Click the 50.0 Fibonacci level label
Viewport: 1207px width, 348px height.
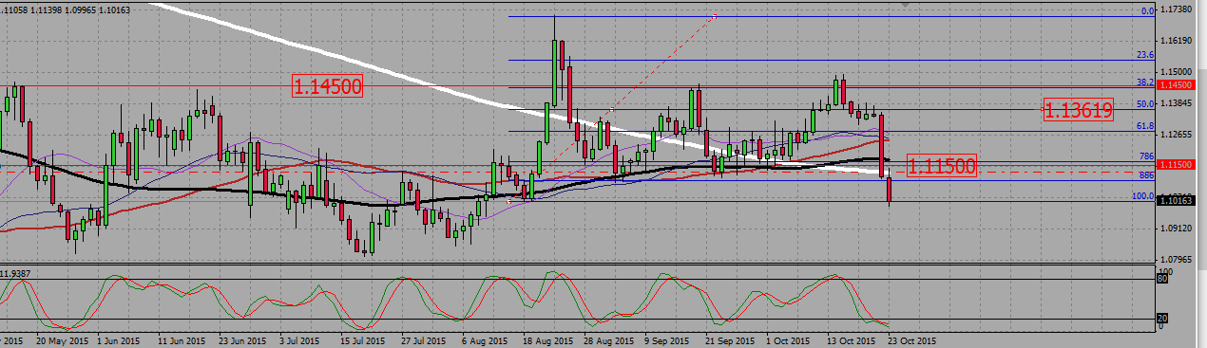tap(1145, 103)
